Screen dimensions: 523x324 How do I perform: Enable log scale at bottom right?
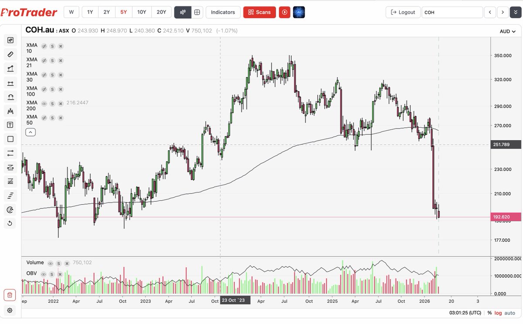tap(498, 313)
